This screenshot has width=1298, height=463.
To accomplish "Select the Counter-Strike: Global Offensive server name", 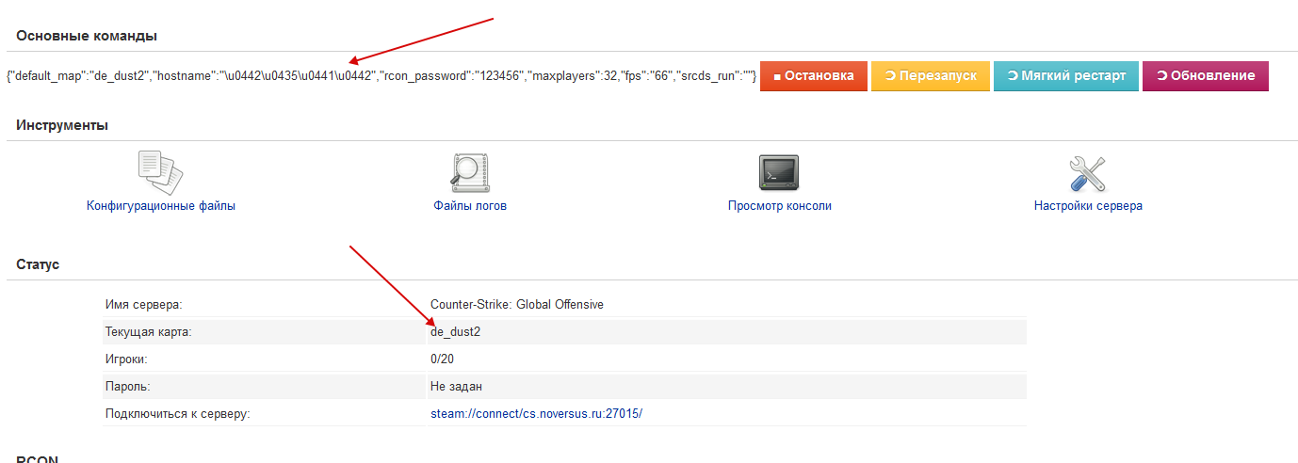I will (x=516, y=305).
